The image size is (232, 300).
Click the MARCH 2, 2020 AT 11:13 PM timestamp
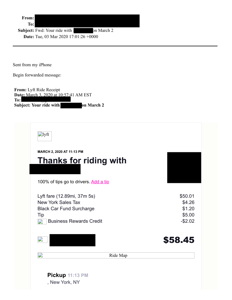pyautogui.click(x=60, y=152)
